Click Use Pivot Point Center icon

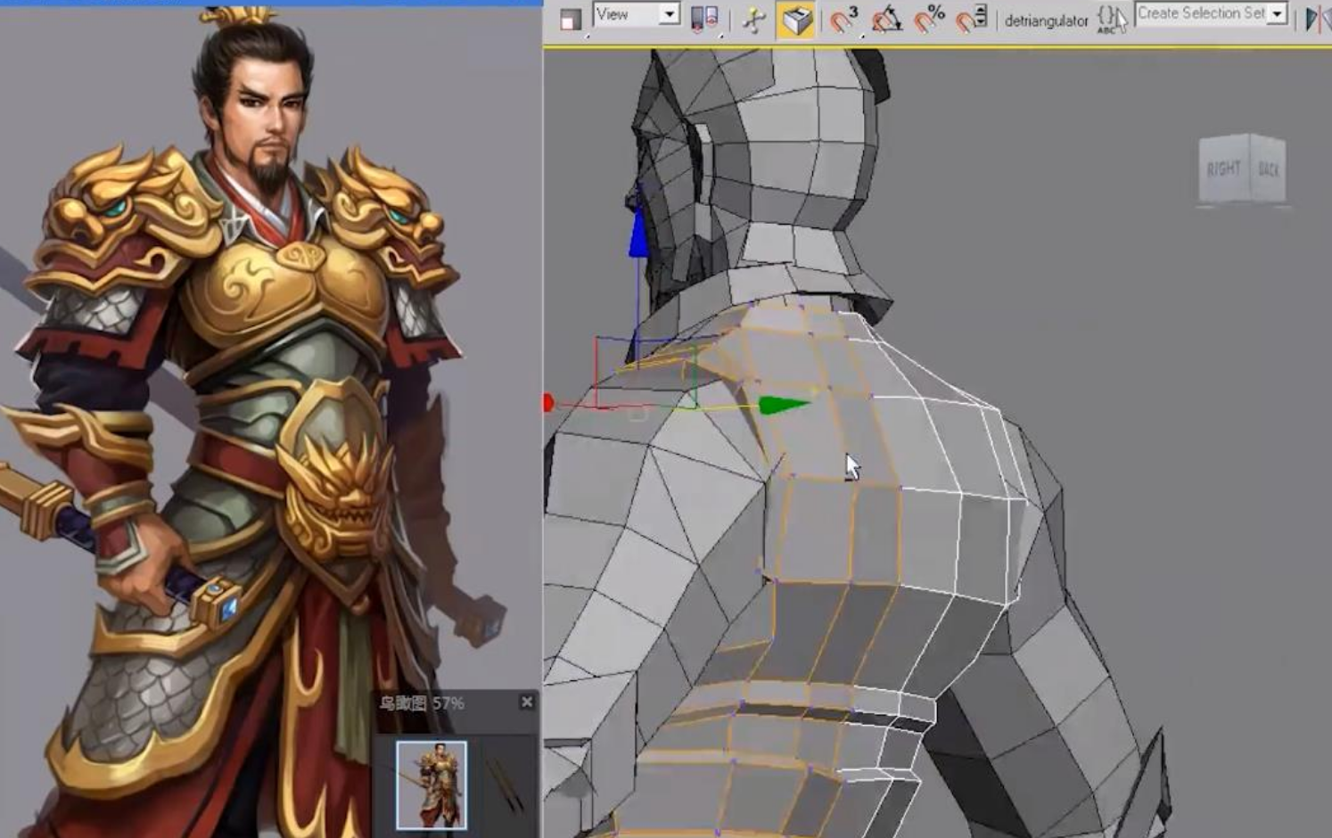704,19
